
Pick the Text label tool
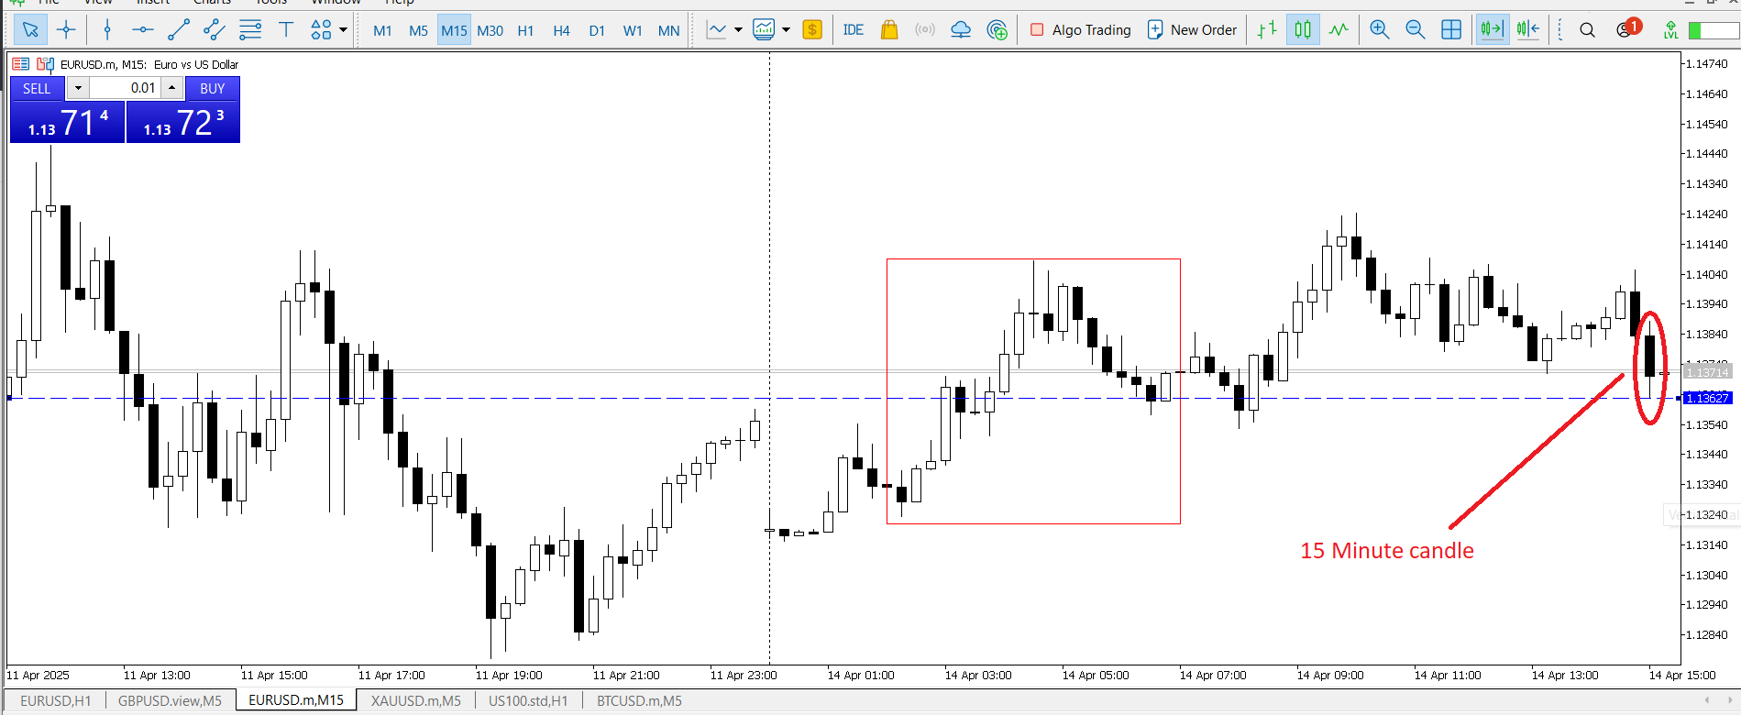(286, 30)
